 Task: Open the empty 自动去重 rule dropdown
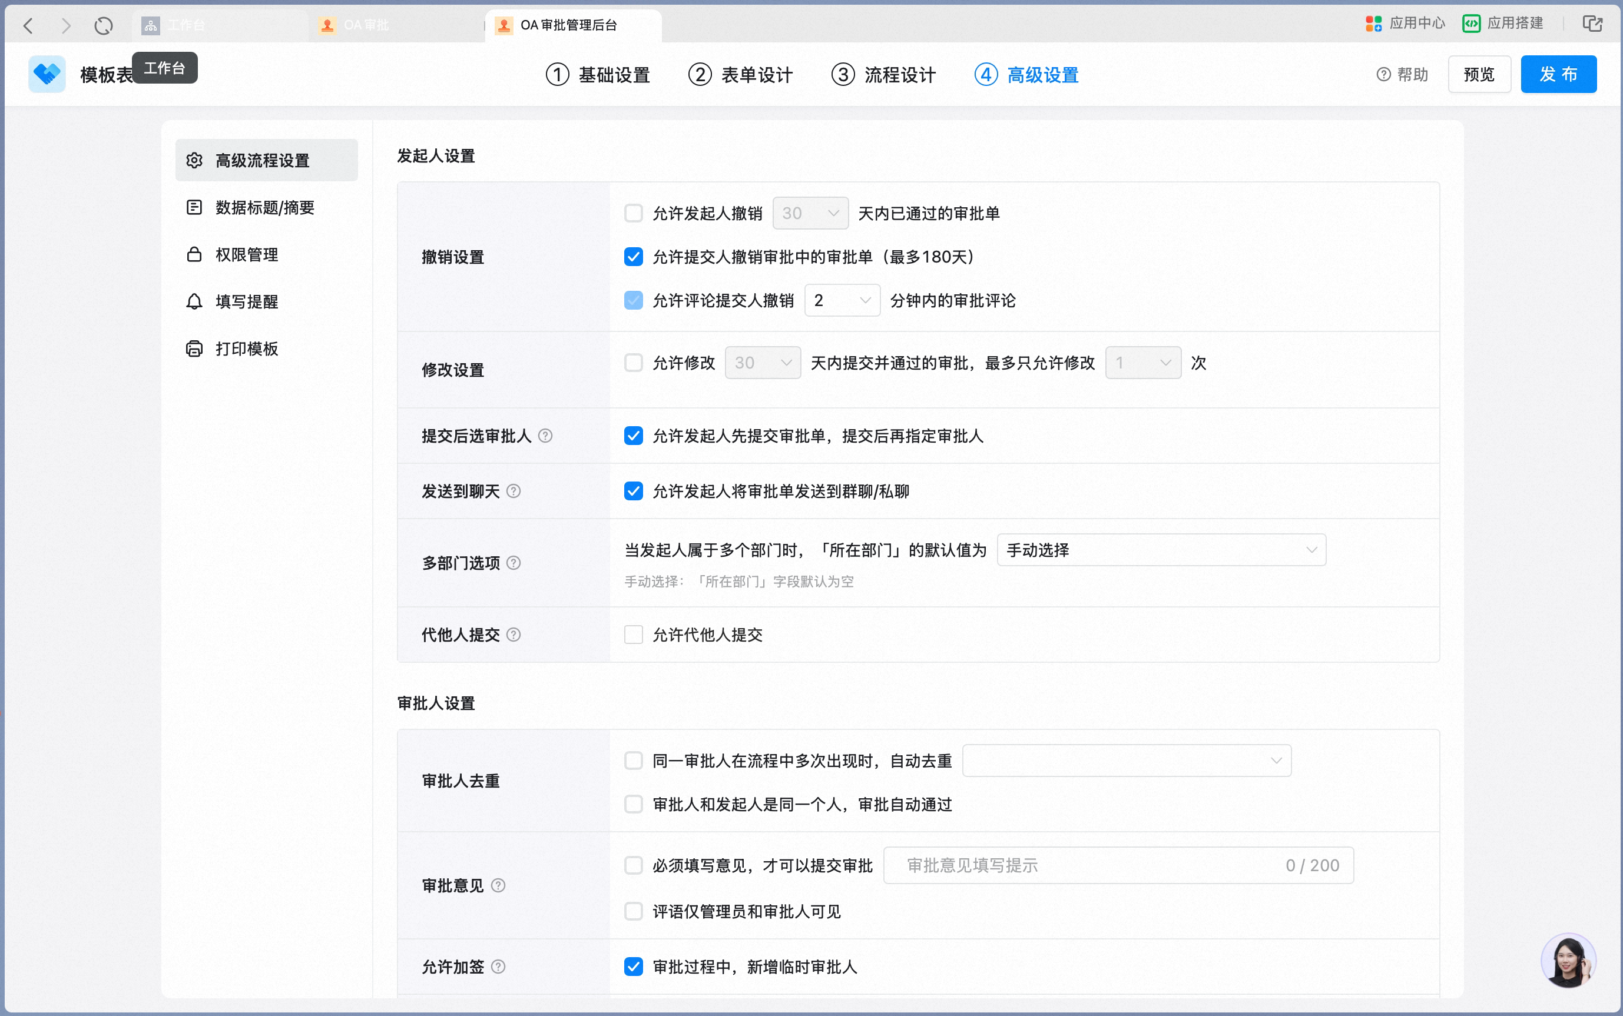(x=1127, y=761)
